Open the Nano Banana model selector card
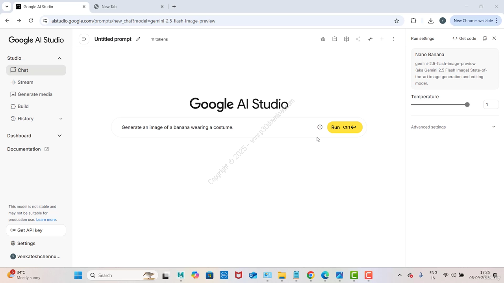 (455, 69)
